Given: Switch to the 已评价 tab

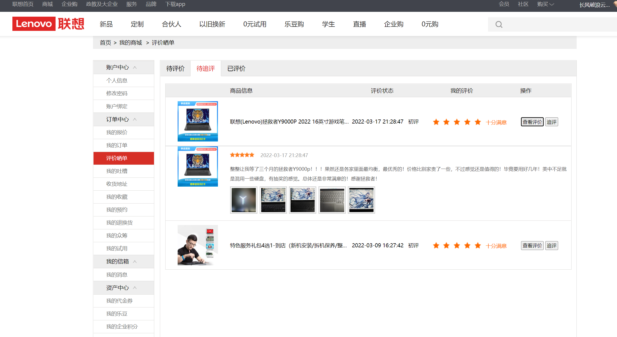Looking at the screenshot, I should [x=236, y=68].
